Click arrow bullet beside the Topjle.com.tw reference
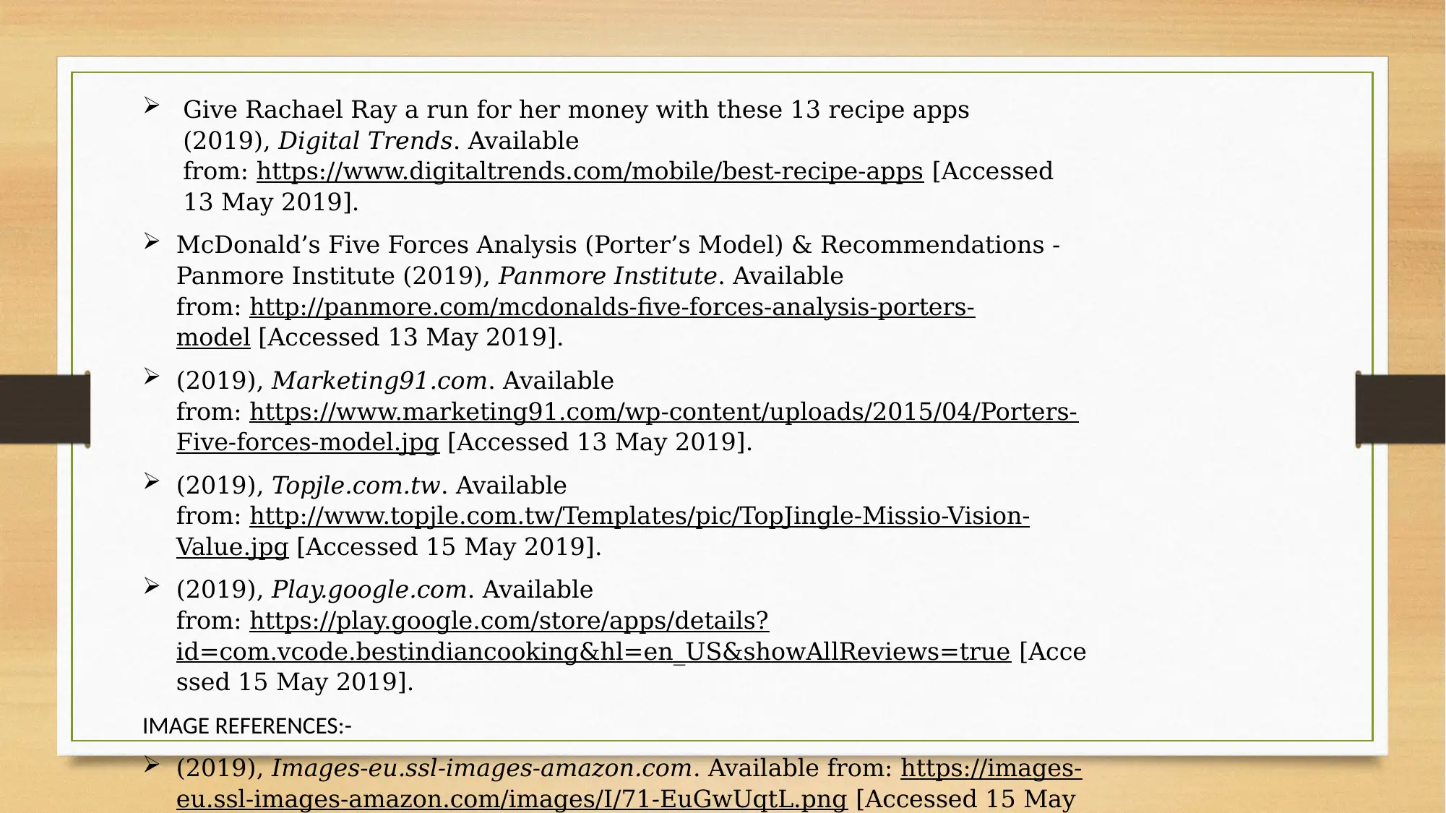The image size is (1446, 813). [151, 481]
